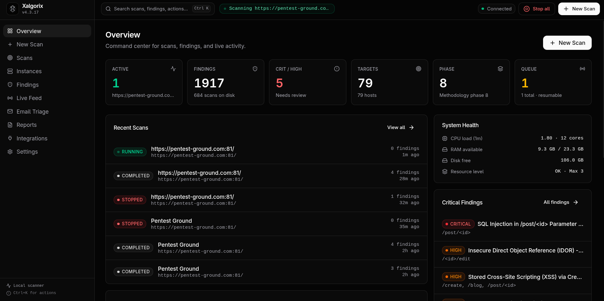Click the Ctrl+K for actions info icon
The image size is (604, 301).
click(x=9, y=293)
